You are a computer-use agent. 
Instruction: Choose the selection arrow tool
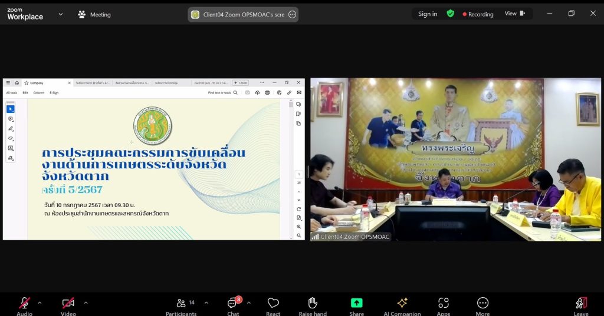[11, 109]
